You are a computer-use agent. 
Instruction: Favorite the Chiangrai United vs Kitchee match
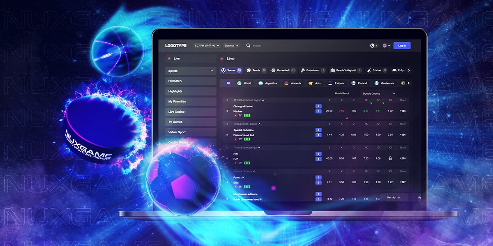(x=227, y=111)
